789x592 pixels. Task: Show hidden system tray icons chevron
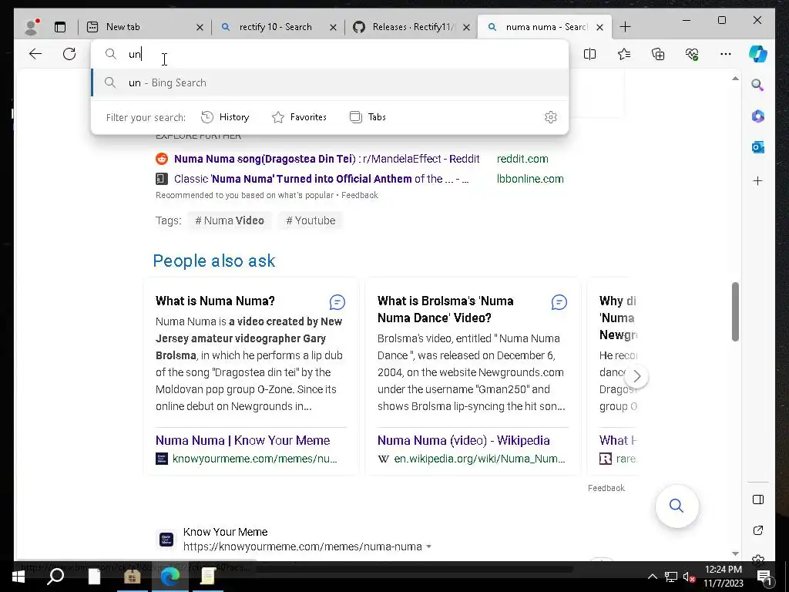click(x=652, y=577)
